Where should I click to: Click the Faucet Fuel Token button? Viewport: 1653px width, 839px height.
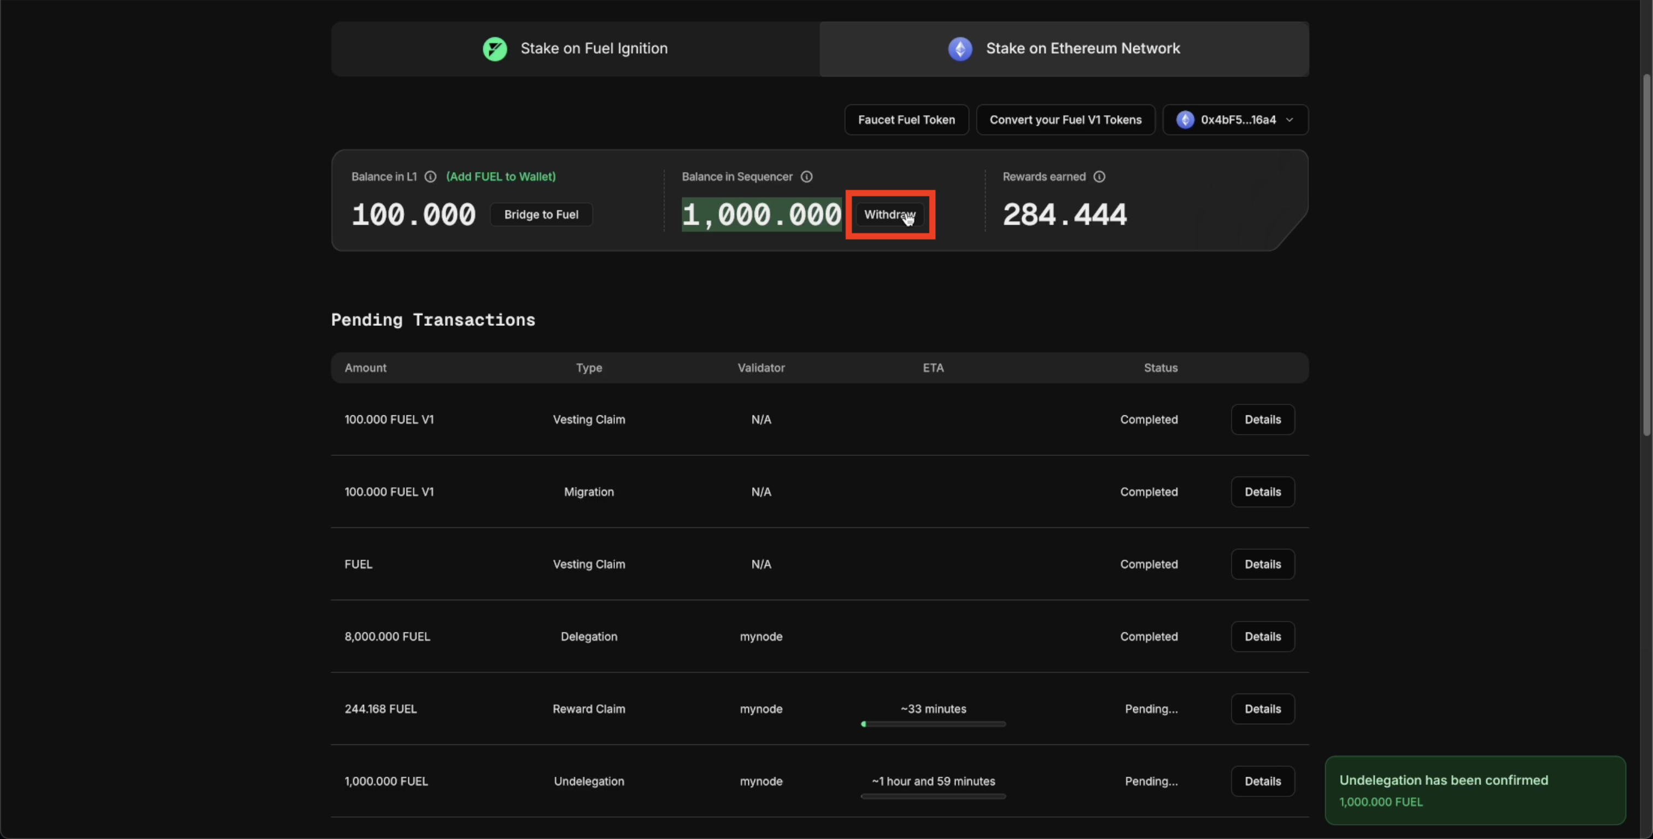click(906, 120)
